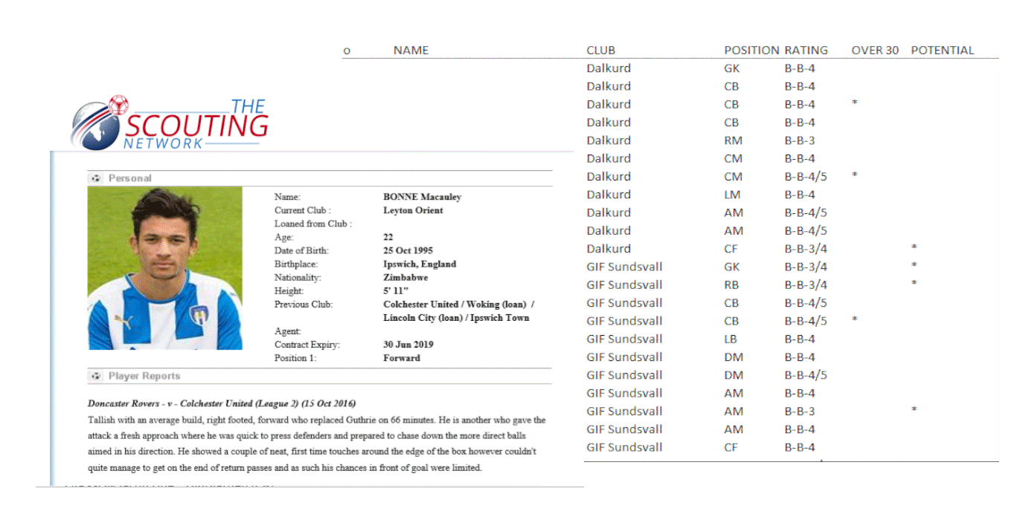The image size is (1011, 520).
Task: Select the RB position cell for GIF Sundsvall
Action: pos(732,285)
